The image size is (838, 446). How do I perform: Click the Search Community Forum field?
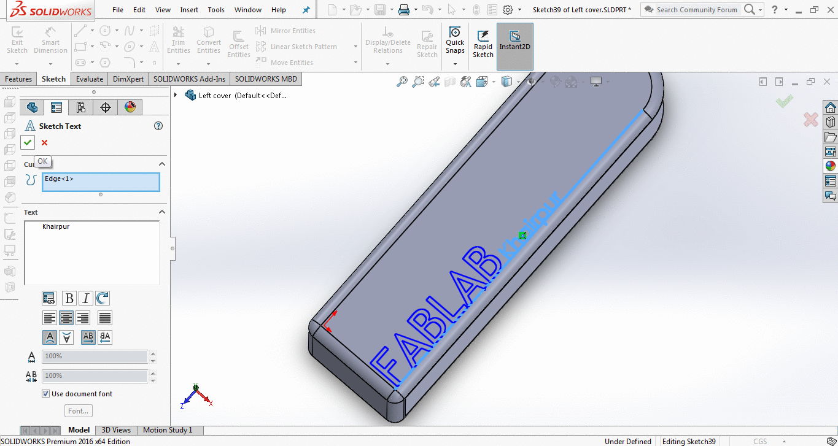[x=697, y=10]
